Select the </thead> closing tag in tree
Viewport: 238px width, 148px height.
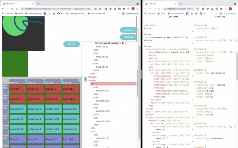pyautogui.click(x=93, y=77)
